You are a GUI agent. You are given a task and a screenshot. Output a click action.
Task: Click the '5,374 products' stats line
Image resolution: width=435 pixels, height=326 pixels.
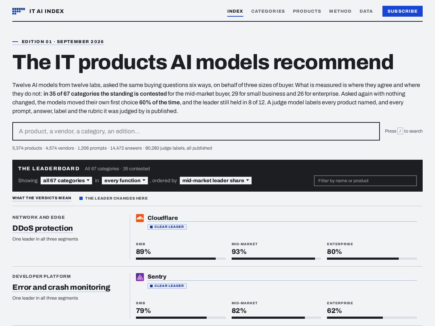point(112,148)
